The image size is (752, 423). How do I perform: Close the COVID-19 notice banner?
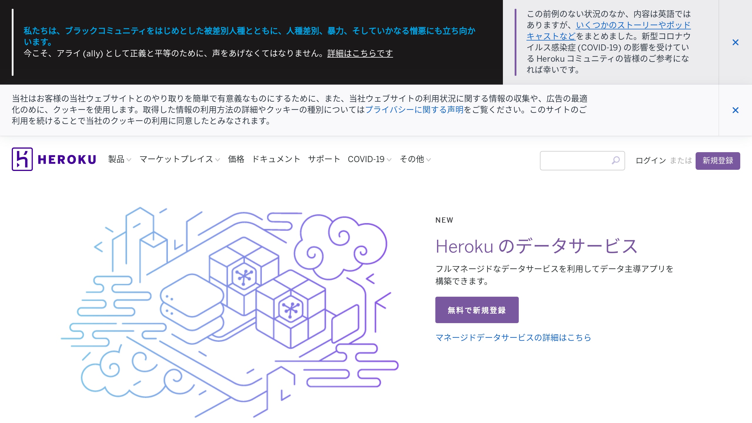pos(735,42)
